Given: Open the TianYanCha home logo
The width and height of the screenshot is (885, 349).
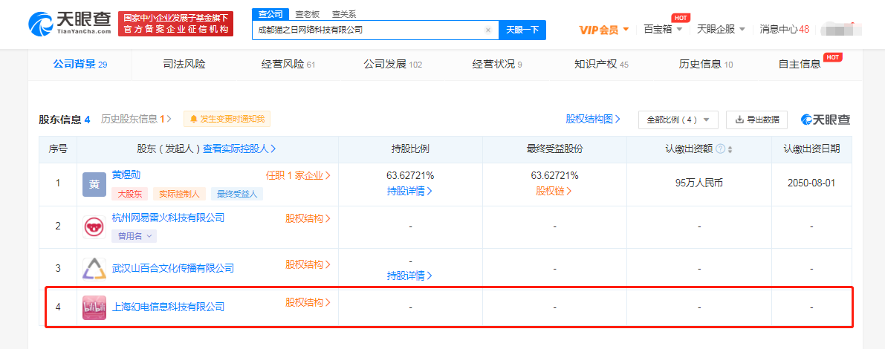Looking at the screenshot, I should pos(69,23).
